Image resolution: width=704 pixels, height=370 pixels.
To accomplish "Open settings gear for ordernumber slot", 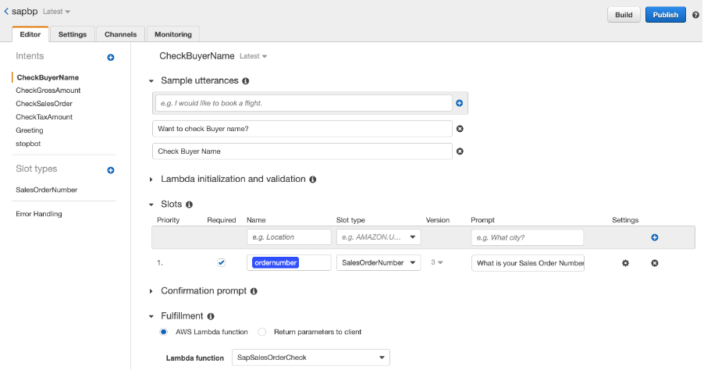I will [625, 263].
